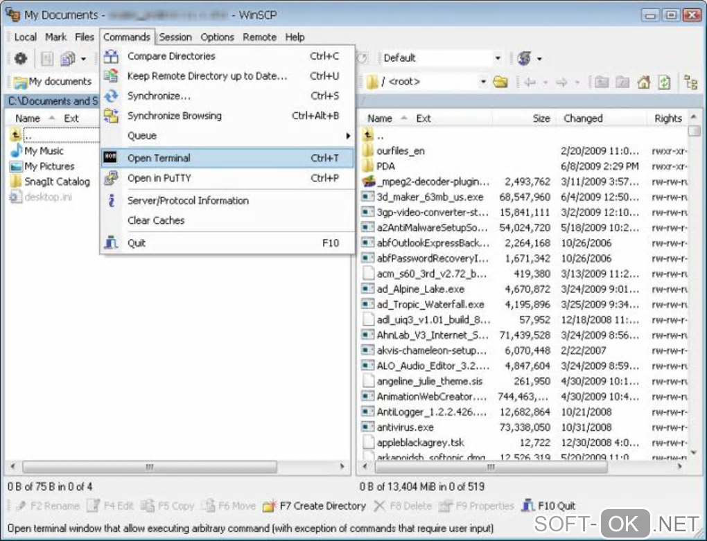Sort remote files by Rights column
707x541 pixels.
[x=667, y=118]
